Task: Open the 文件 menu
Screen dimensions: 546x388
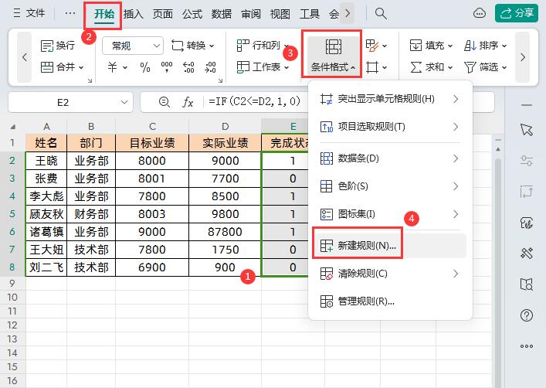Action: point(29,13)
